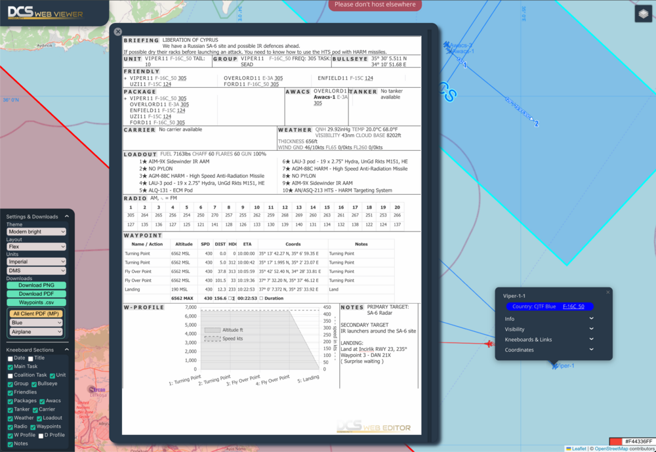656x452 pixels.
Task: Expand the Visibility section in Viper-1-1 popup
Action: 549,329
